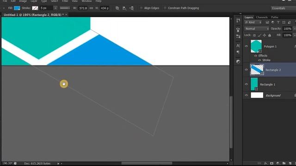
Task: Open the Filter menu
Action: [x=65, y=1]
